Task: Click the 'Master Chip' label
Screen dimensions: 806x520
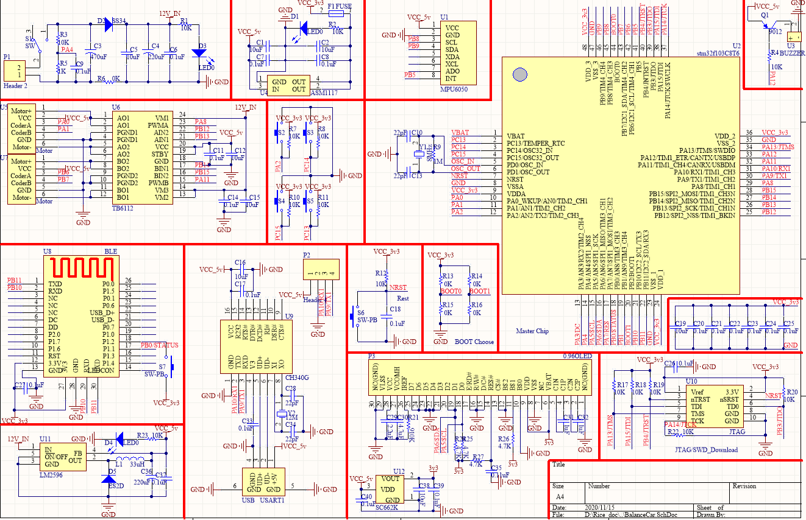Action: [x=533, y=332]
